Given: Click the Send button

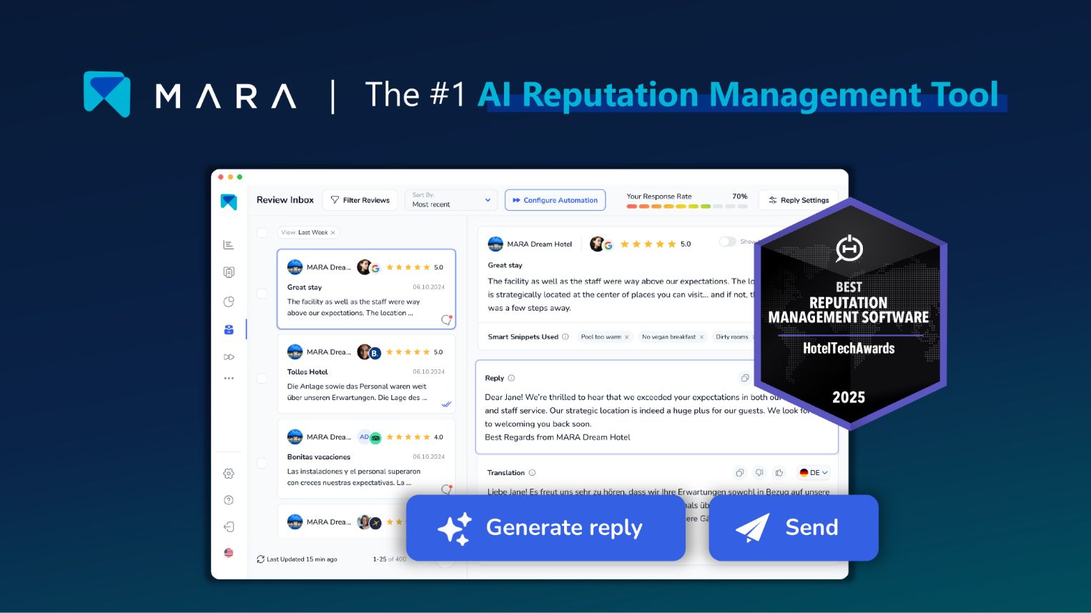Looking at the screenshot, I should tap(794, 528).
